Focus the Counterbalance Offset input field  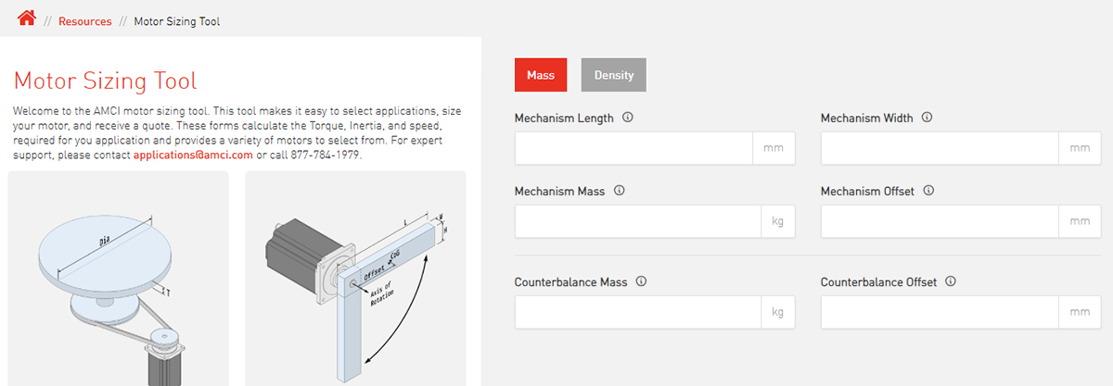click(940, 312)
